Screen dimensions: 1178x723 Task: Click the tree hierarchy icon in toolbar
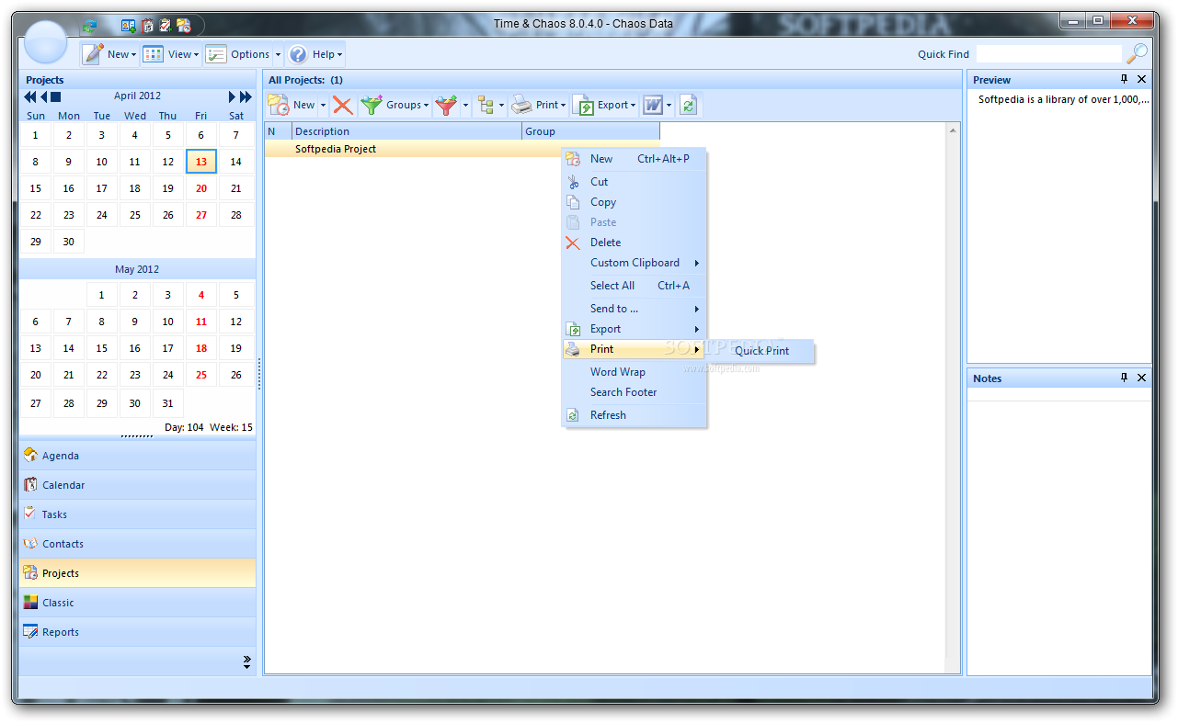[x=486, y=106]
